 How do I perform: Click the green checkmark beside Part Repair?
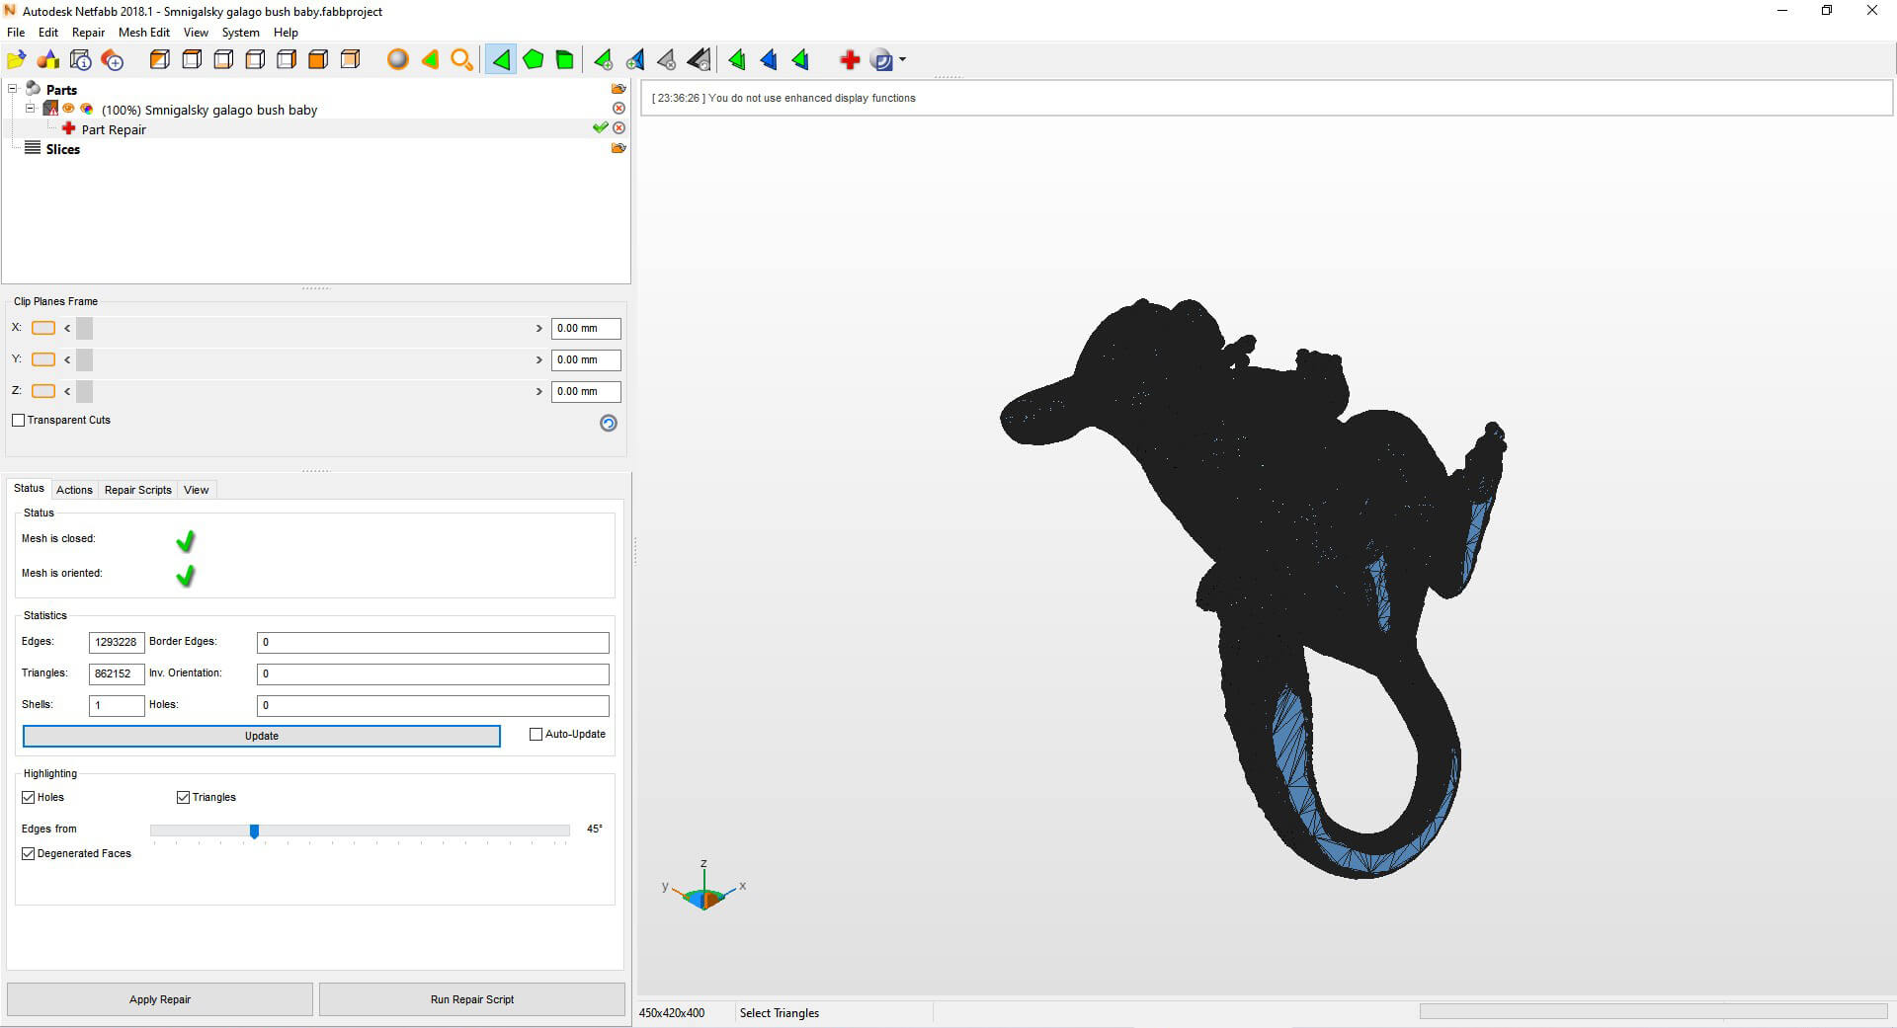(x=599, y=128)
